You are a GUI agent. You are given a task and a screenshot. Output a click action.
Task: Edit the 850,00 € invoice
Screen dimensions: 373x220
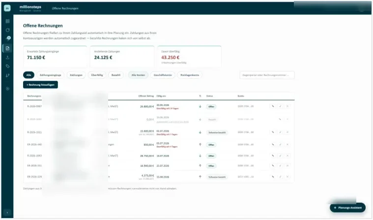tap(273, 145)
